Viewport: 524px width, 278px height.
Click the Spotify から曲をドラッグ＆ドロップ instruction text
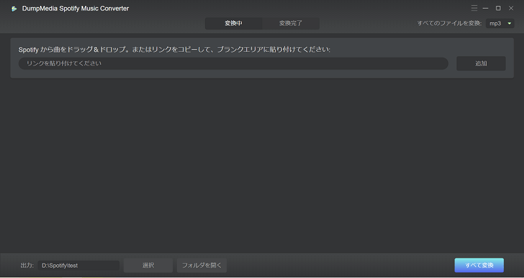174,50
